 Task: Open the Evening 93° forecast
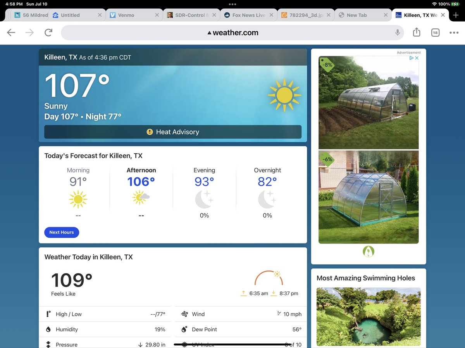pyautogui.click(x=204, y=193)
